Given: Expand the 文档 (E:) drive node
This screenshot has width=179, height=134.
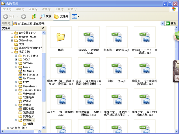Looking at the screenshot, I should click(x=8, y=128).
